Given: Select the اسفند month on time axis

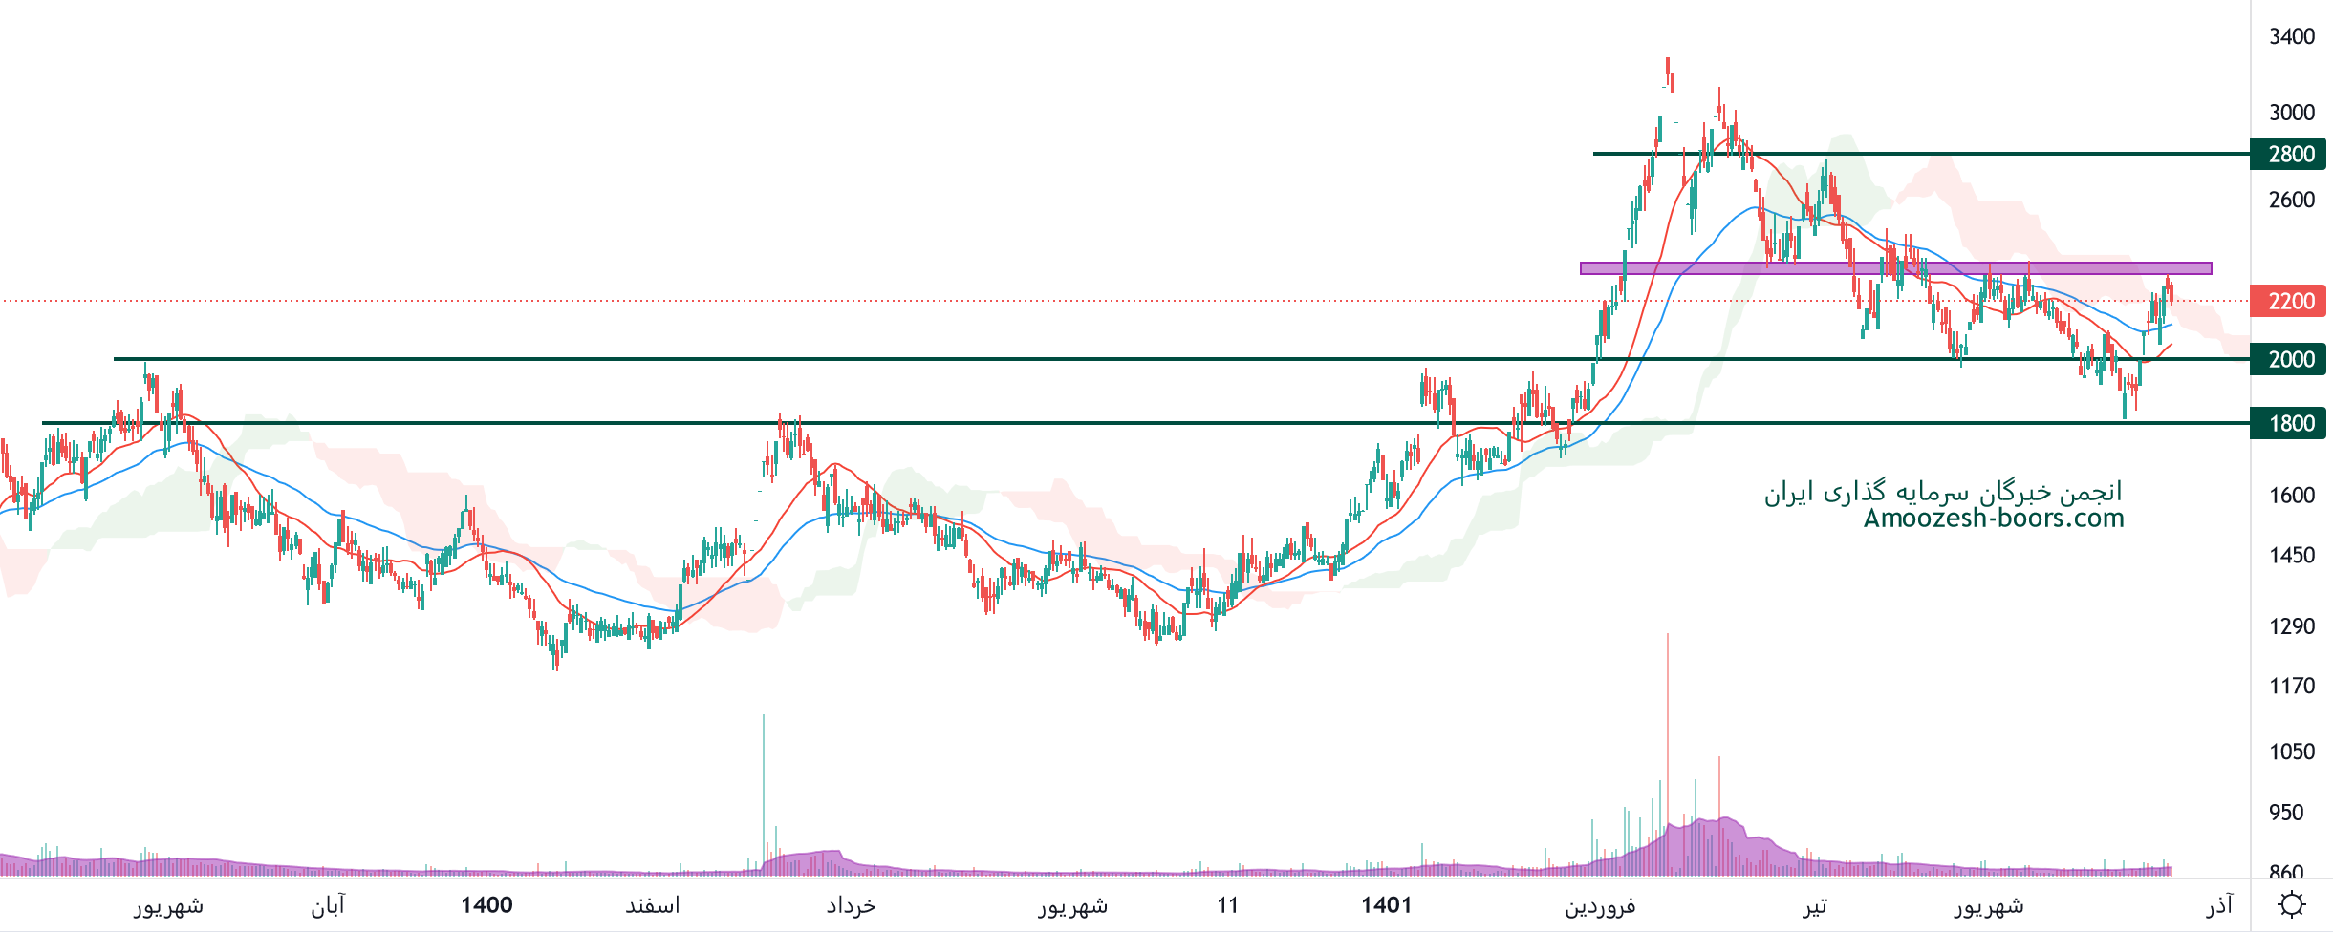Looking at the screenshot, I should click(x=653, y=905).
